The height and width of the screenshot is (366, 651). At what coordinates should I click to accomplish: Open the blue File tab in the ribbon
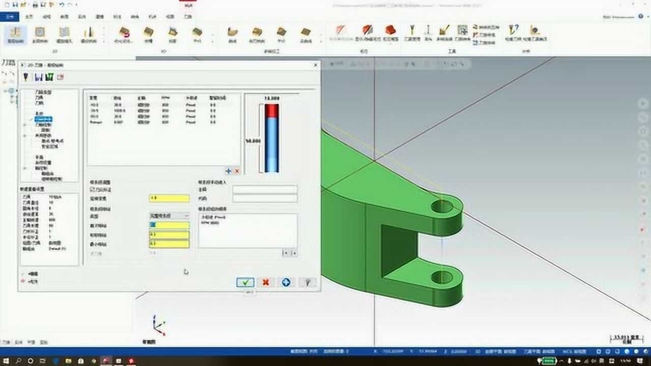coord(9,17)
